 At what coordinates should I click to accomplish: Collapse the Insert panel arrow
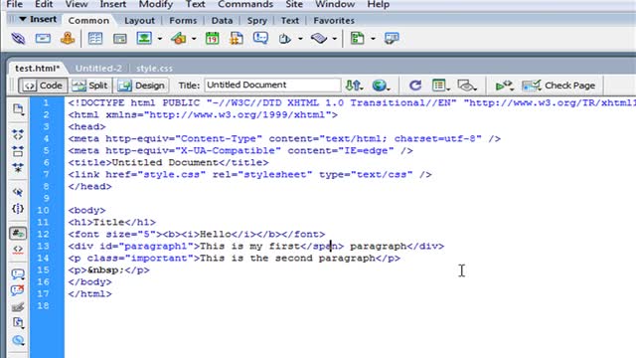[23, 19]
